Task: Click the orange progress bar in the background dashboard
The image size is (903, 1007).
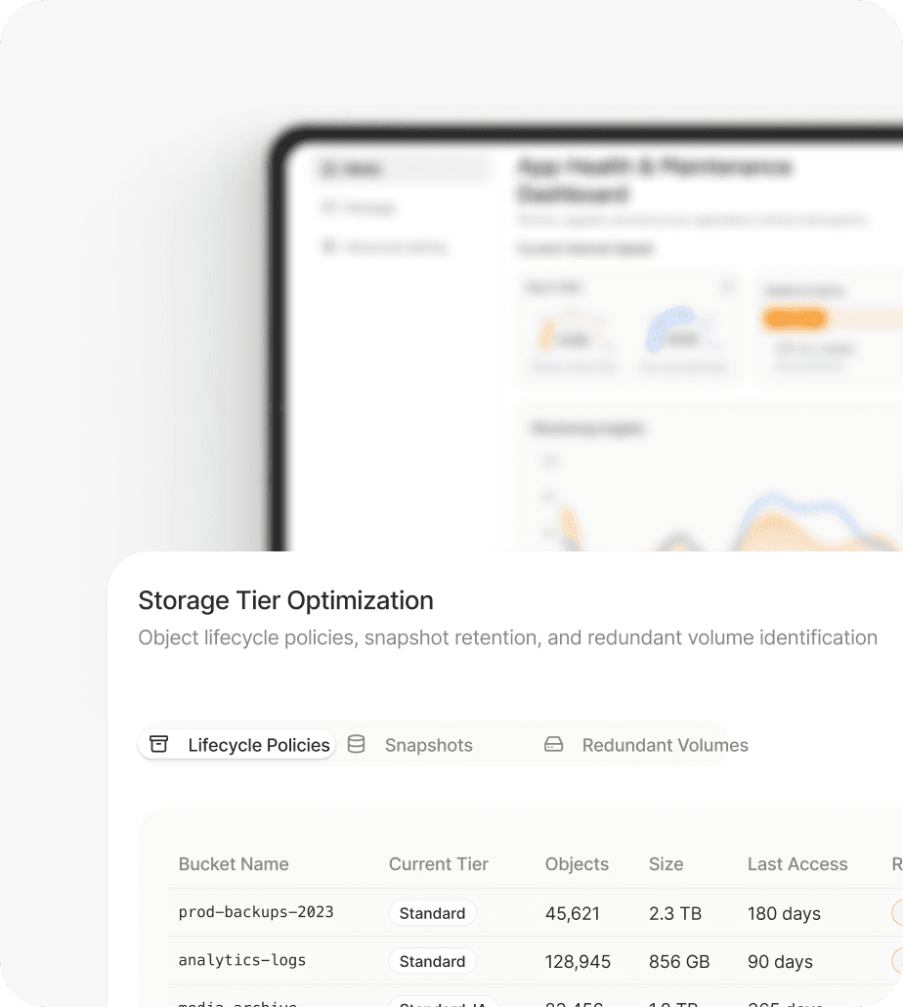Action: [x=795, y=319]
